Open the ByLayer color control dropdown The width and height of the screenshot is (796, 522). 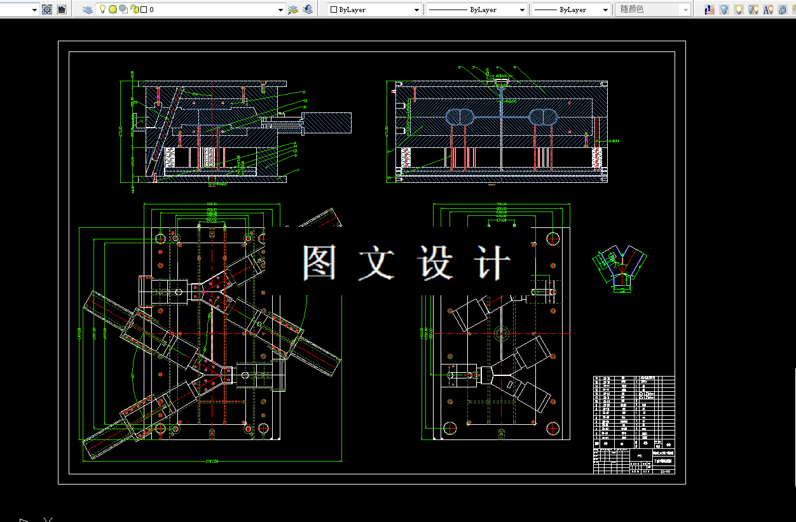(x=374, y=10)
